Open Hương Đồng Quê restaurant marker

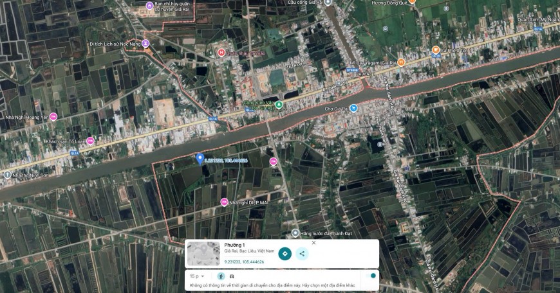(x=412, y=2)
